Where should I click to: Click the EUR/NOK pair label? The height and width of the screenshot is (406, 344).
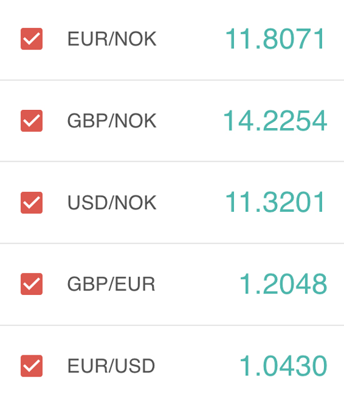coord(112,39)
